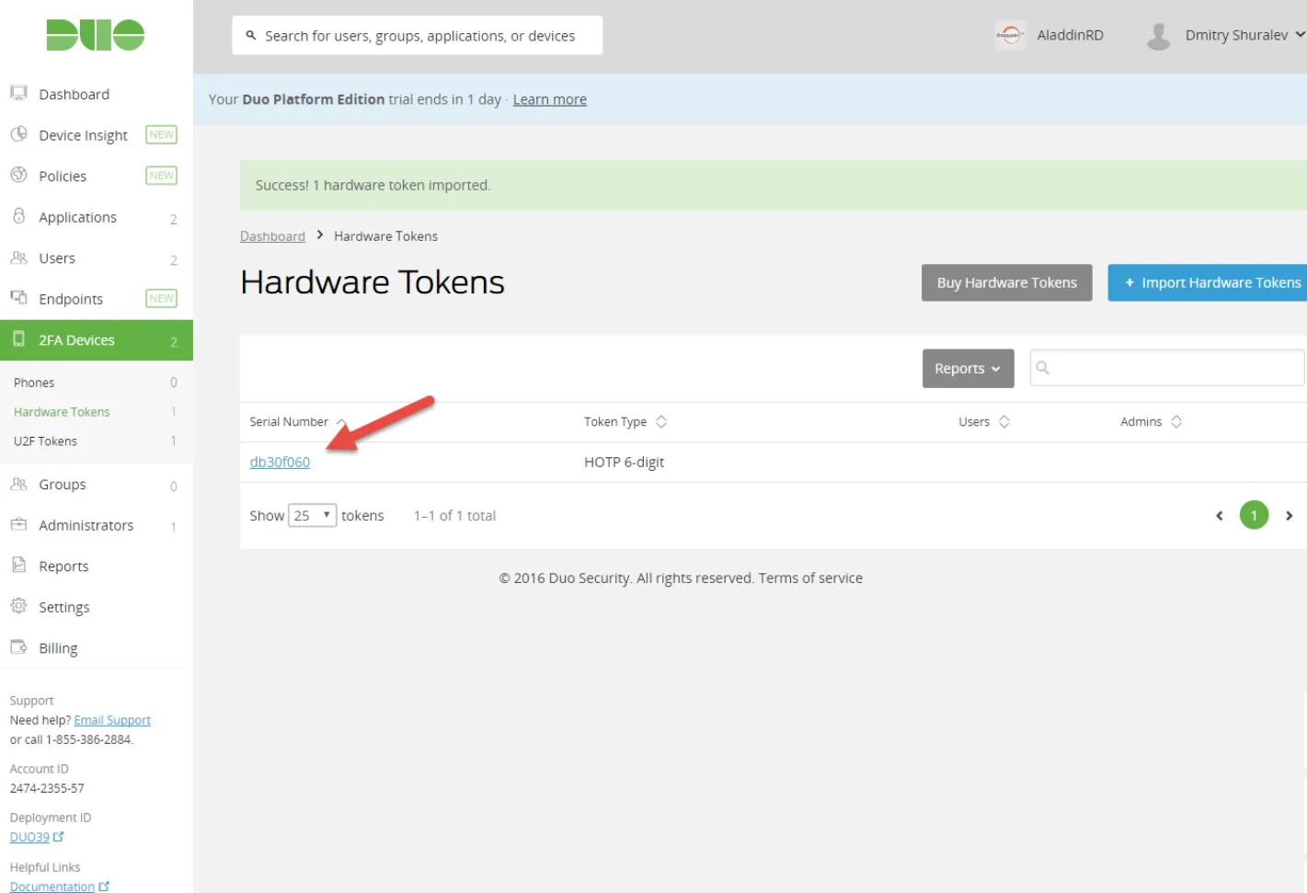This screenshot has width=1307, height=893.
Task: Click the Users people icon
Action: tap(18, 258)
